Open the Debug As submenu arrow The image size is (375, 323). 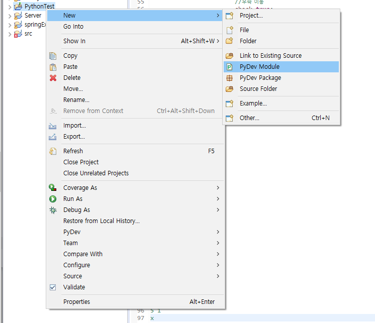tap(218, 210)
